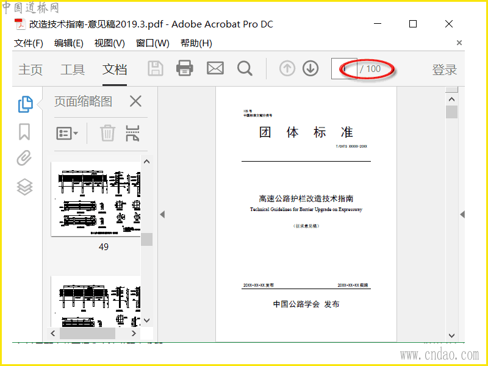Click thumbnail panel scroll up arrow
Screen dimensions: 488x366
[146, 162]
